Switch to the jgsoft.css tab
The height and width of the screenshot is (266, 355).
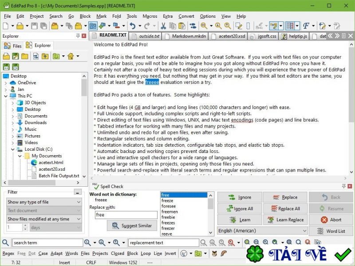pos(263,36)
